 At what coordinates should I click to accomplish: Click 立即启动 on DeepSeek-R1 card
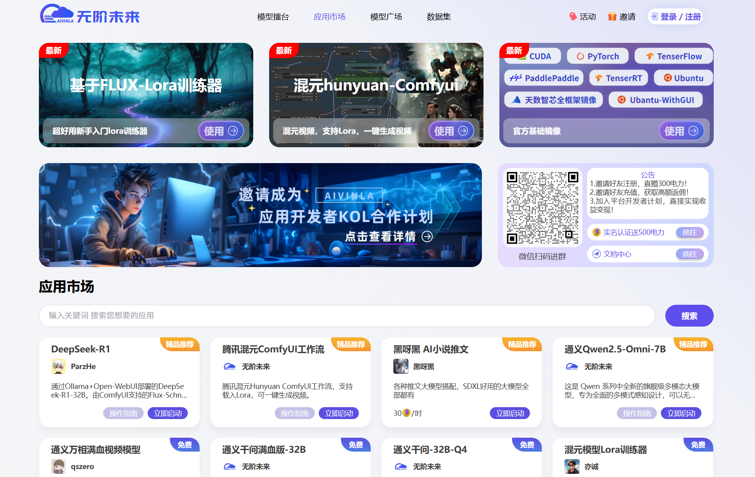[x=168, y=413]
